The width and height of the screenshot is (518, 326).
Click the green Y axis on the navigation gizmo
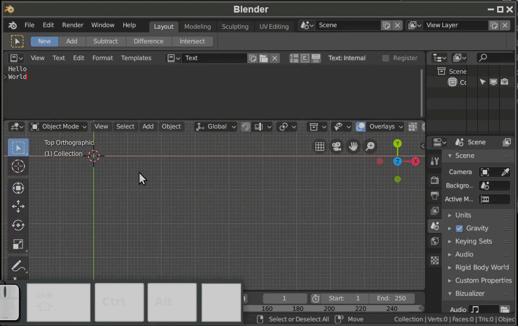397,144
